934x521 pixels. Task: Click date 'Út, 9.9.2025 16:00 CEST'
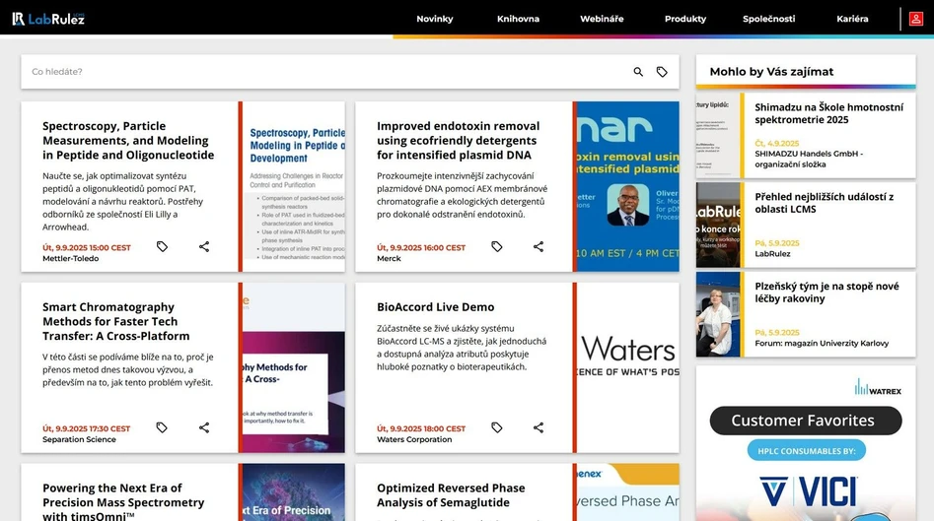(x=421, y=247)
